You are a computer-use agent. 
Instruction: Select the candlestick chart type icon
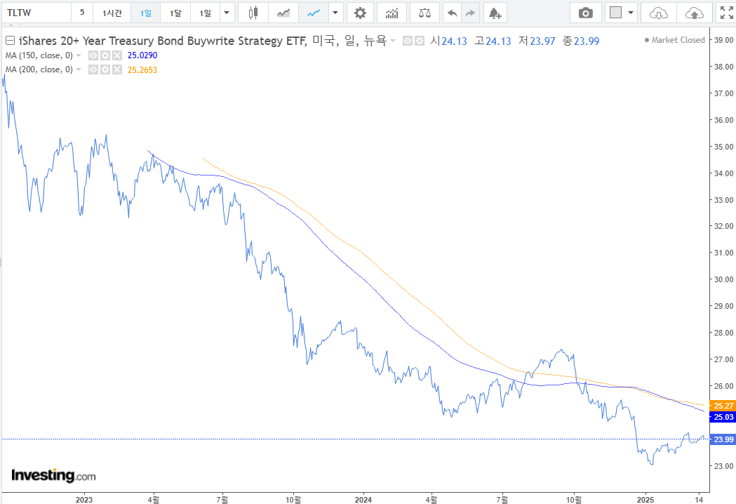[253, 13]
